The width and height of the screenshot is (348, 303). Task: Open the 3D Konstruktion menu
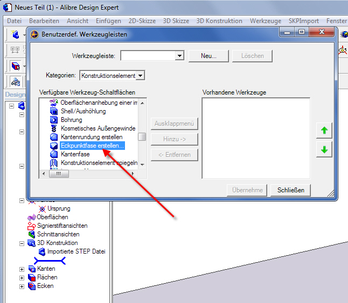point(219,21)
